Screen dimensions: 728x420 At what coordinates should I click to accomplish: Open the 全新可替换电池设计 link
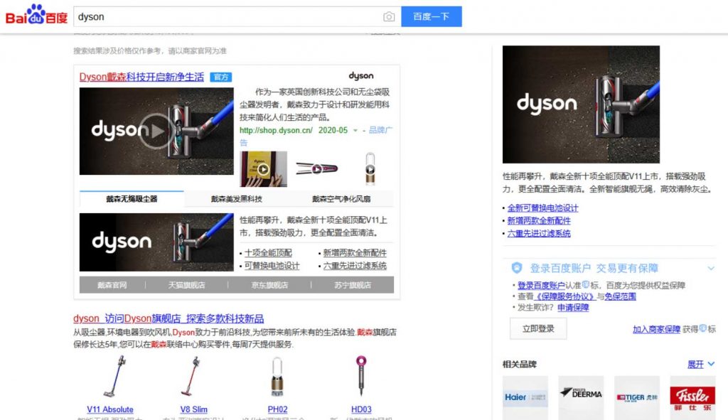[542, 208]
